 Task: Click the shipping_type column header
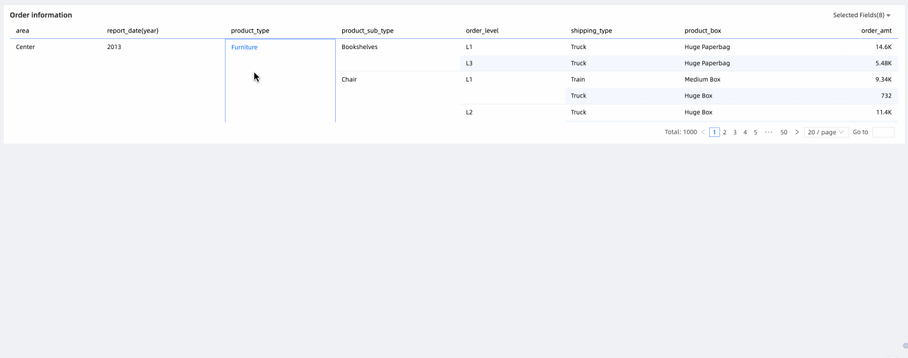point(591,31)
